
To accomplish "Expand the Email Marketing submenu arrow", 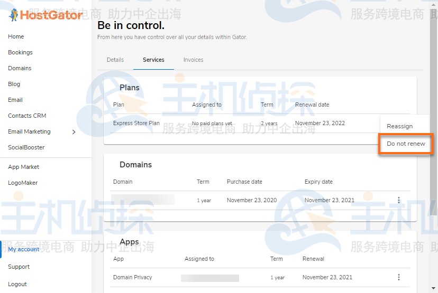I will click(x=74, y=132).
